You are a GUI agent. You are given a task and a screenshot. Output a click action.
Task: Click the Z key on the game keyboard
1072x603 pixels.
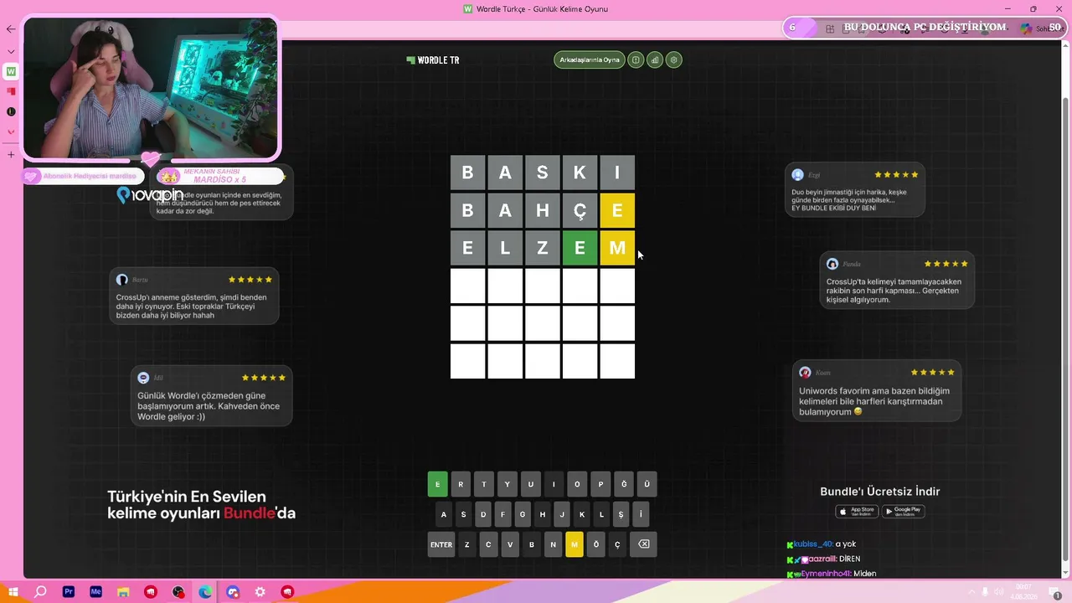pyautogui.click(x=467, y=544)
